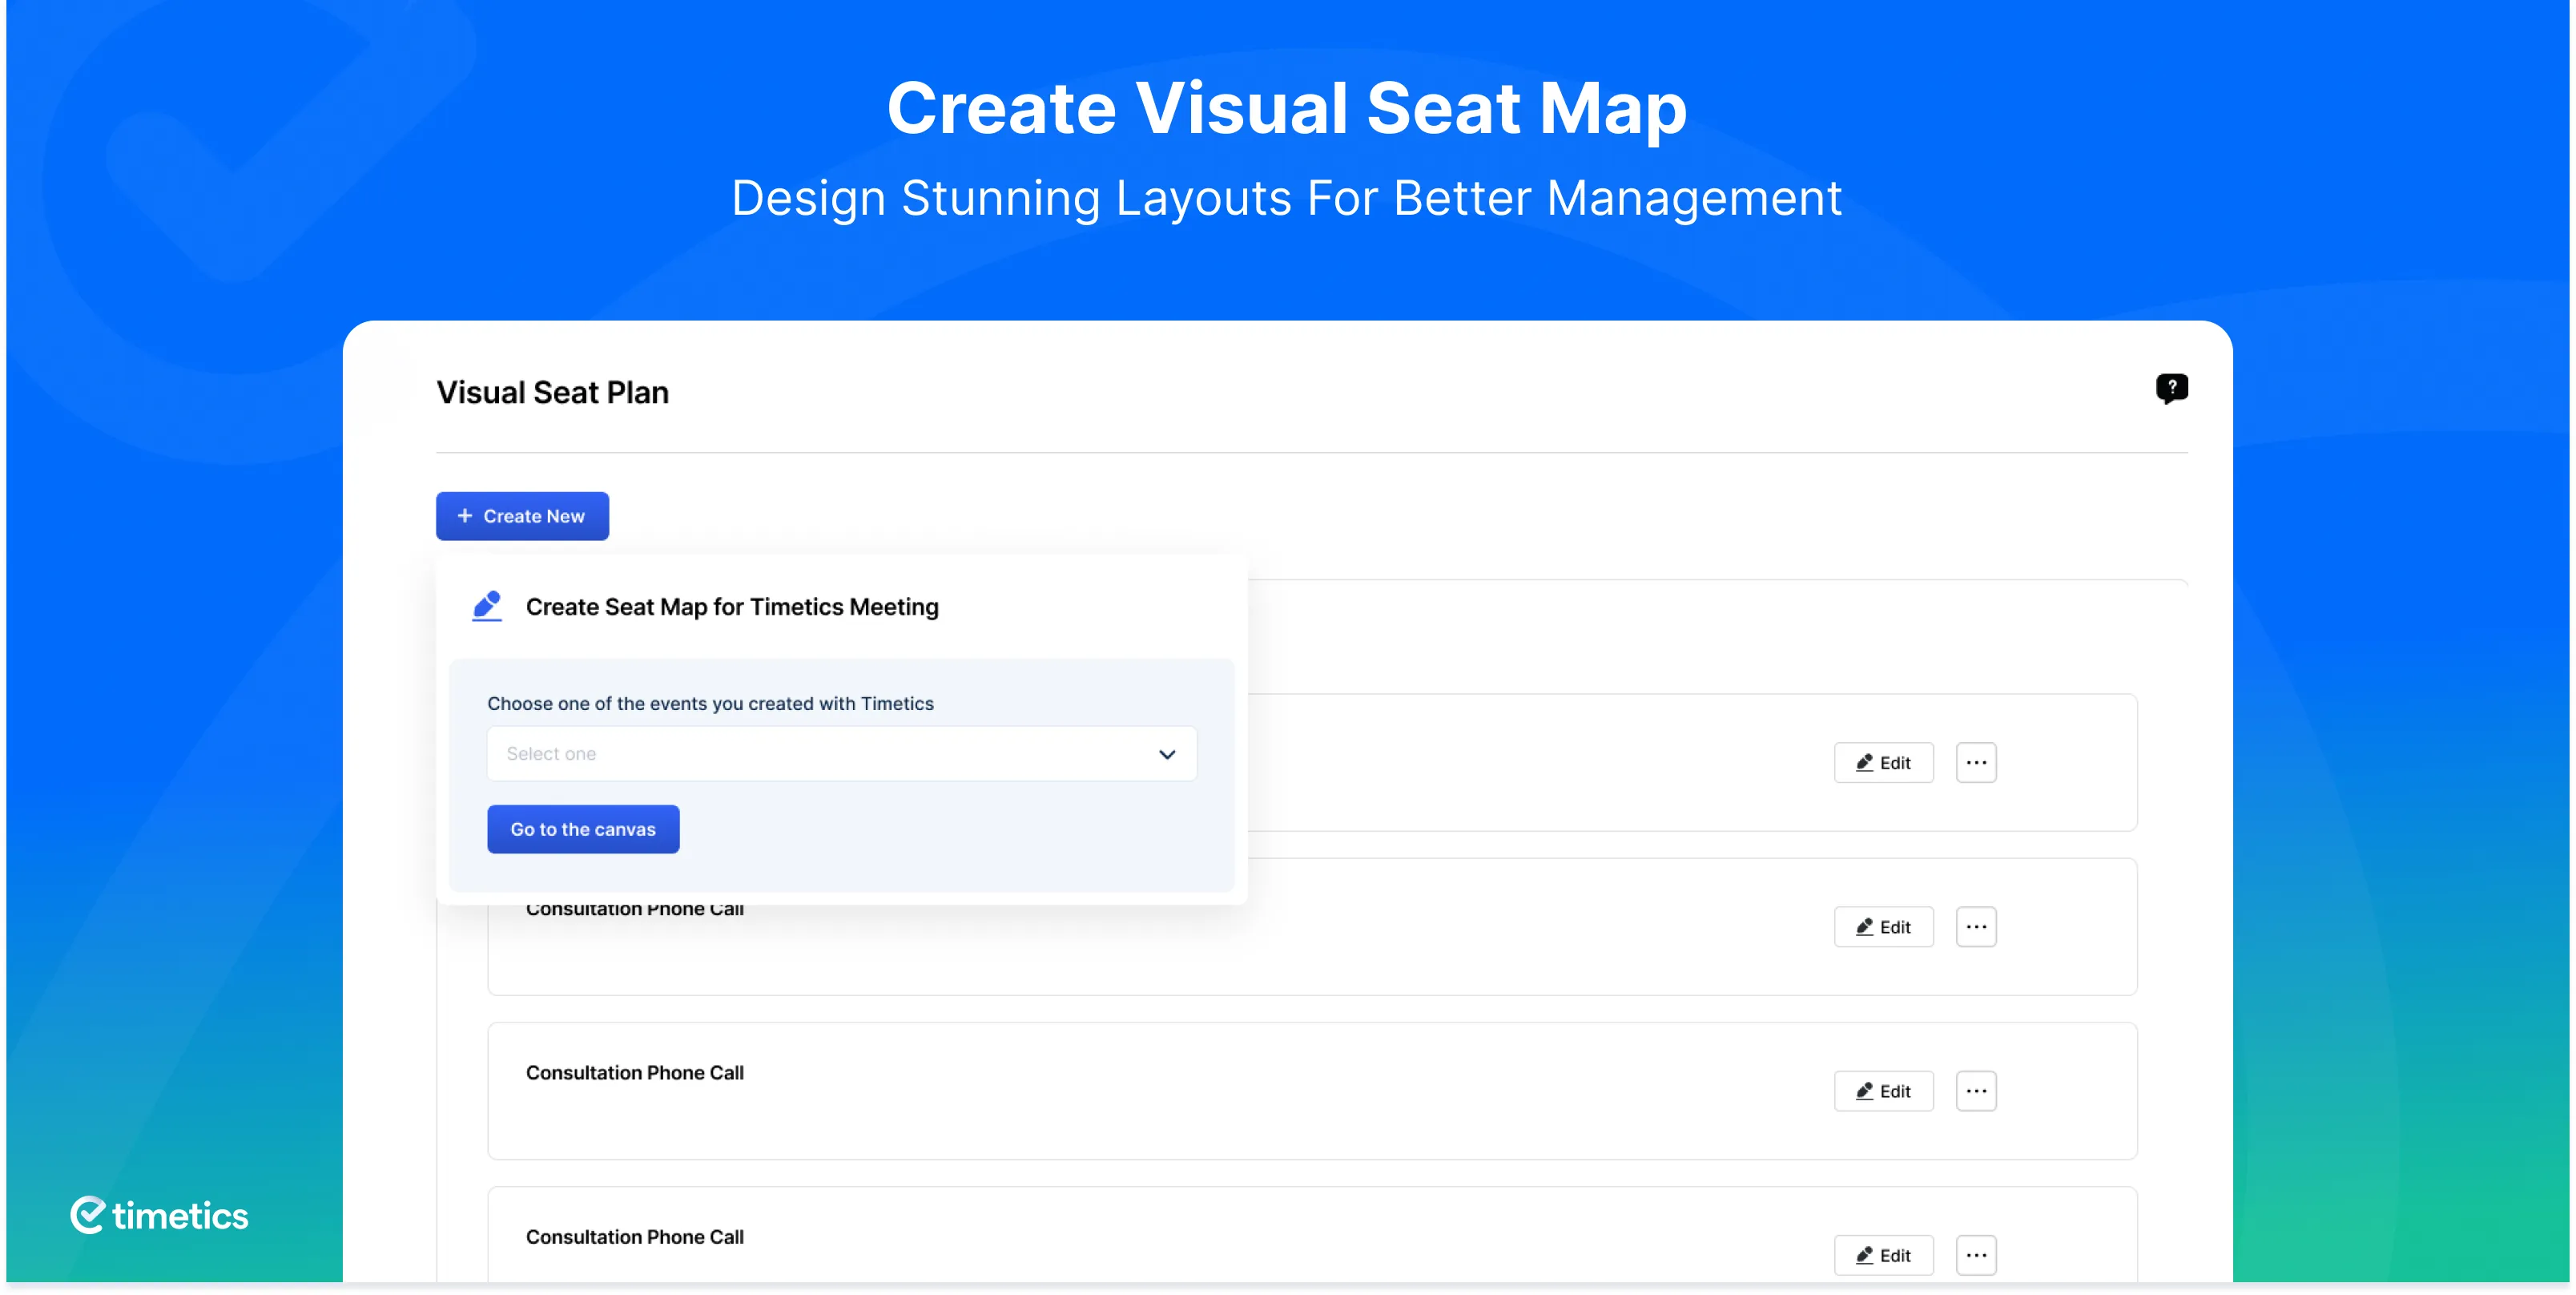Screen dimensions: 2576x1295
Task: Edit the third Consultation Phone Call plan
Action: (1884, 1091)
